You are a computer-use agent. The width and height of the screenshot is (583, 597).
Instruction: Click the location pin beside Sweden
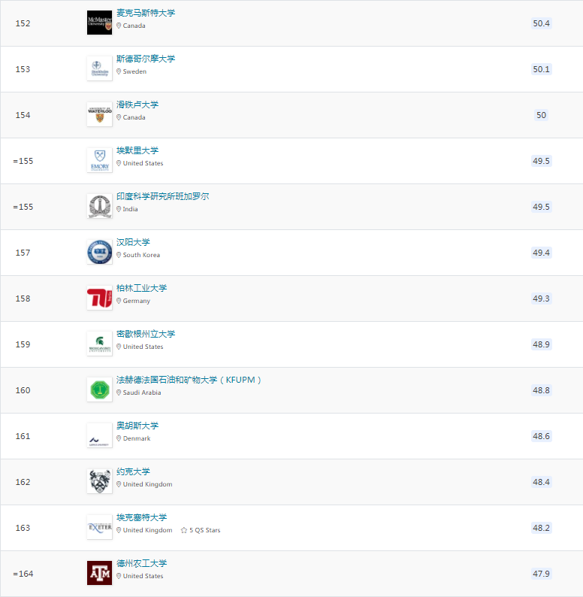click(x=119, y=71)
